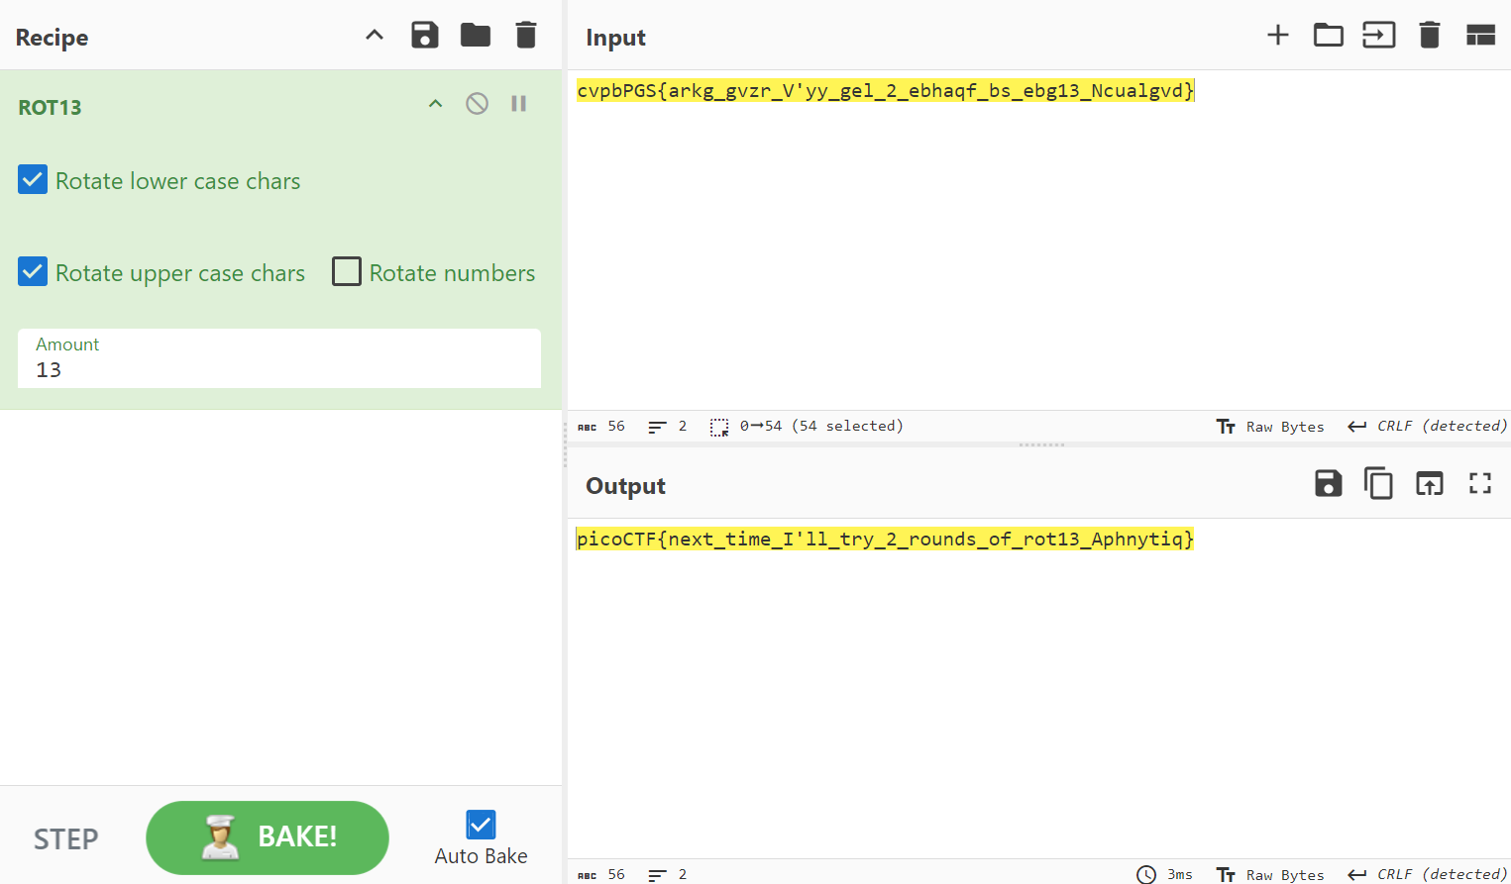Image resolution: width=1511 pixels, height=884 pixels.
Task: Clear the recipe with trash icon
Action: (526, 36)
